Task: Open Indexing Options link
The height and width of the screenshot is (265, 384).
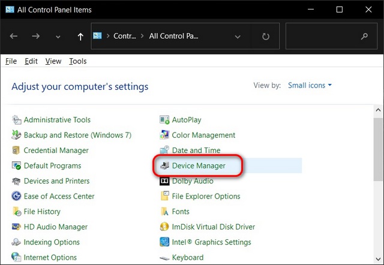Action: (52, 242)
